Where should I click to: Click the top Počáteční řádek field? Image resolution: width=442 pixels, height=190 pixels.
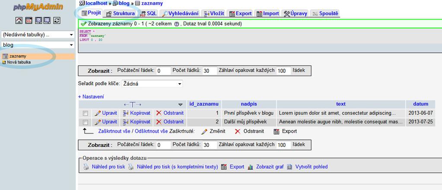pyautogui.click(x=163, y=71)
